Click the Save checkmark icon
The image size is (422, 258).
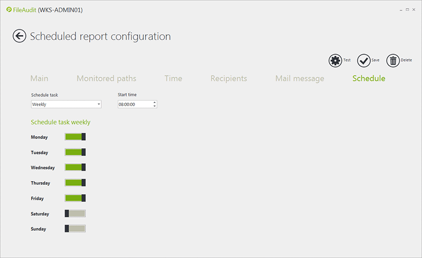pos(363,61)
